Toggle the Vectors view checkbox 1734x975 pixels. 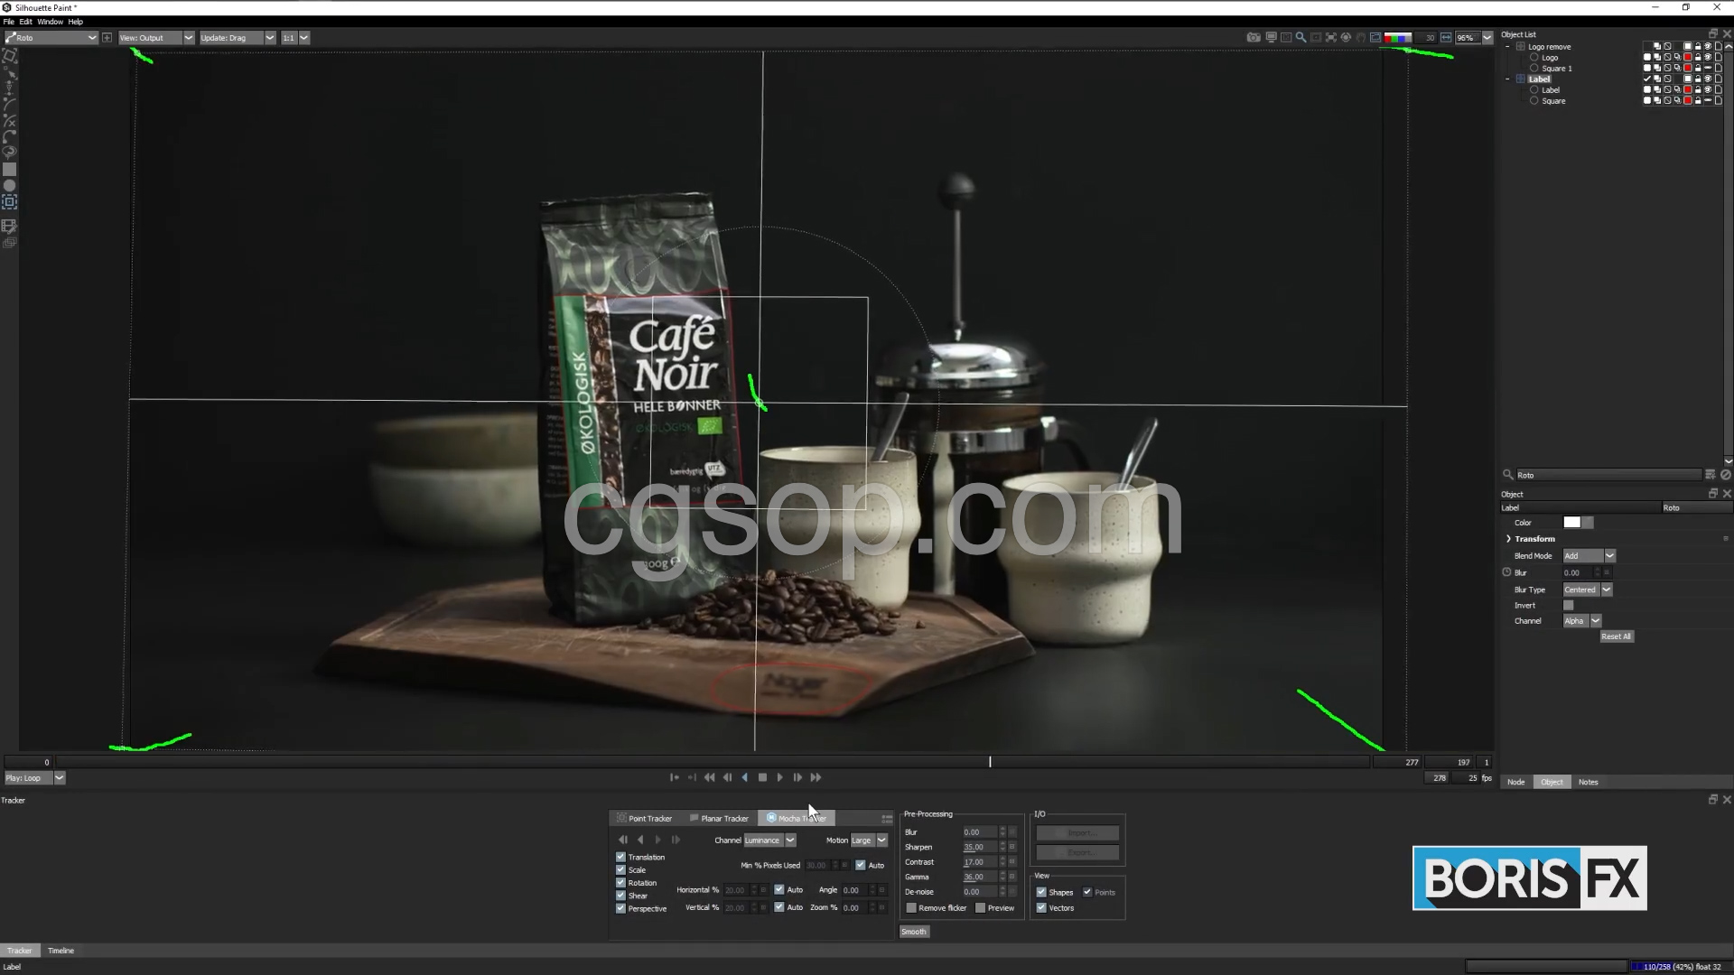[x=1041, y=908]
